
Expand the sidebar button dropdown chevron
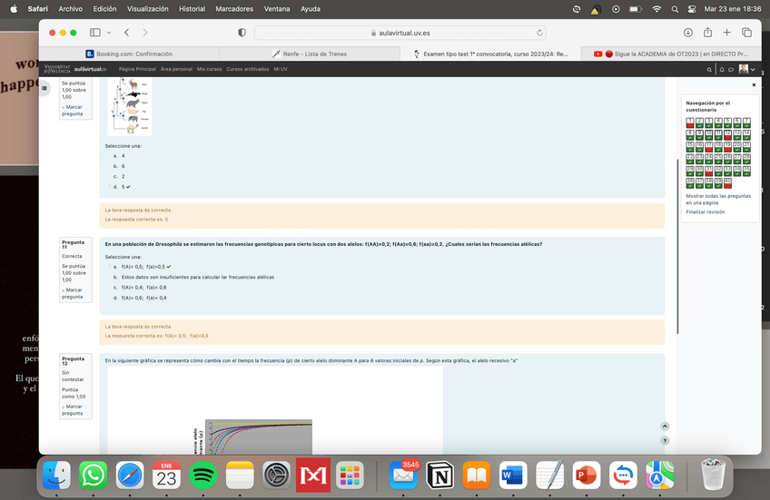(x=109, y=33)
